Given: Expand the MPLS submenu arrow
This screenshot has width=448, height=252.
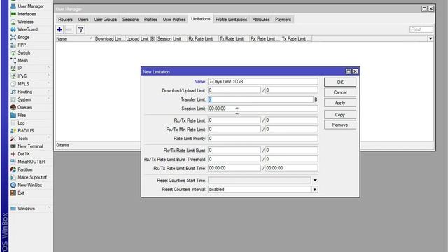Looking at the screenshot, I should tap(48, 84).
